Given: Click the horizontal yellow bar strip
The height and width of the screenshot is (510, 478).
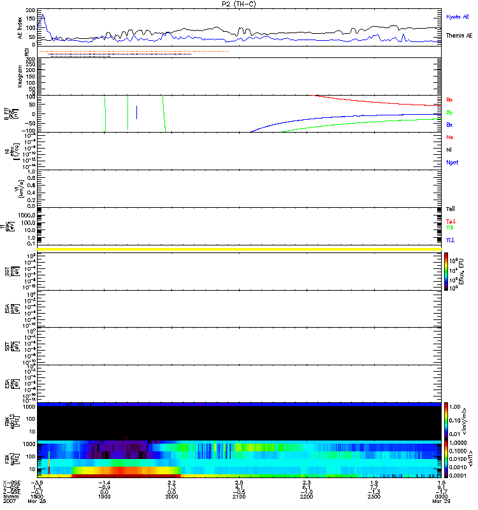Looking at the screenshot, I should [x=239, y=249].
